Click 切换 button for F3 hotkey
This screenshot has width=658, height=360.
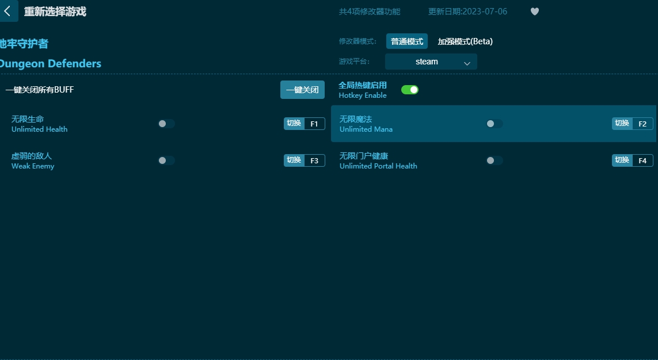294,160
